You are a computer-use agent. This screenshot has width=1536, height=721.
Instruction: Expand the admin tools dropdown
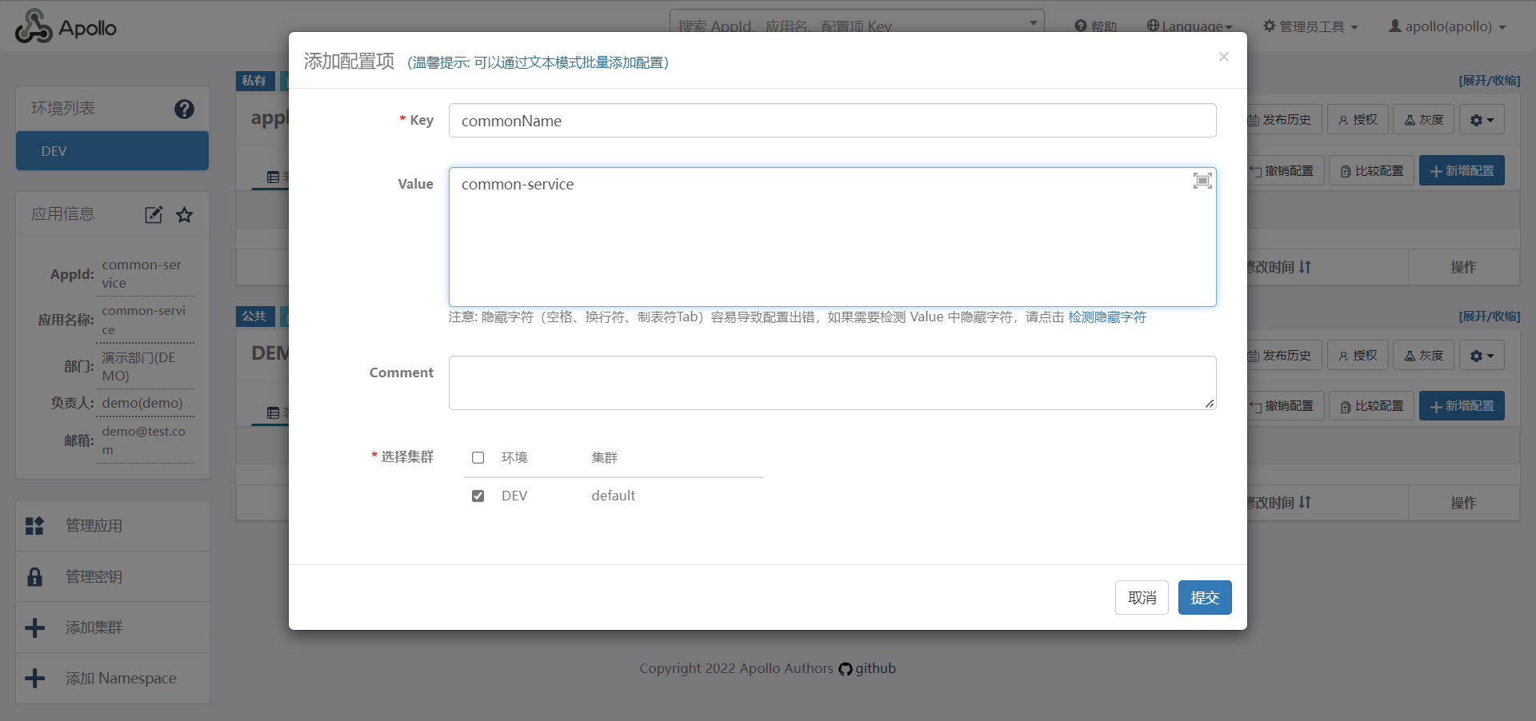coord(1310,26)
